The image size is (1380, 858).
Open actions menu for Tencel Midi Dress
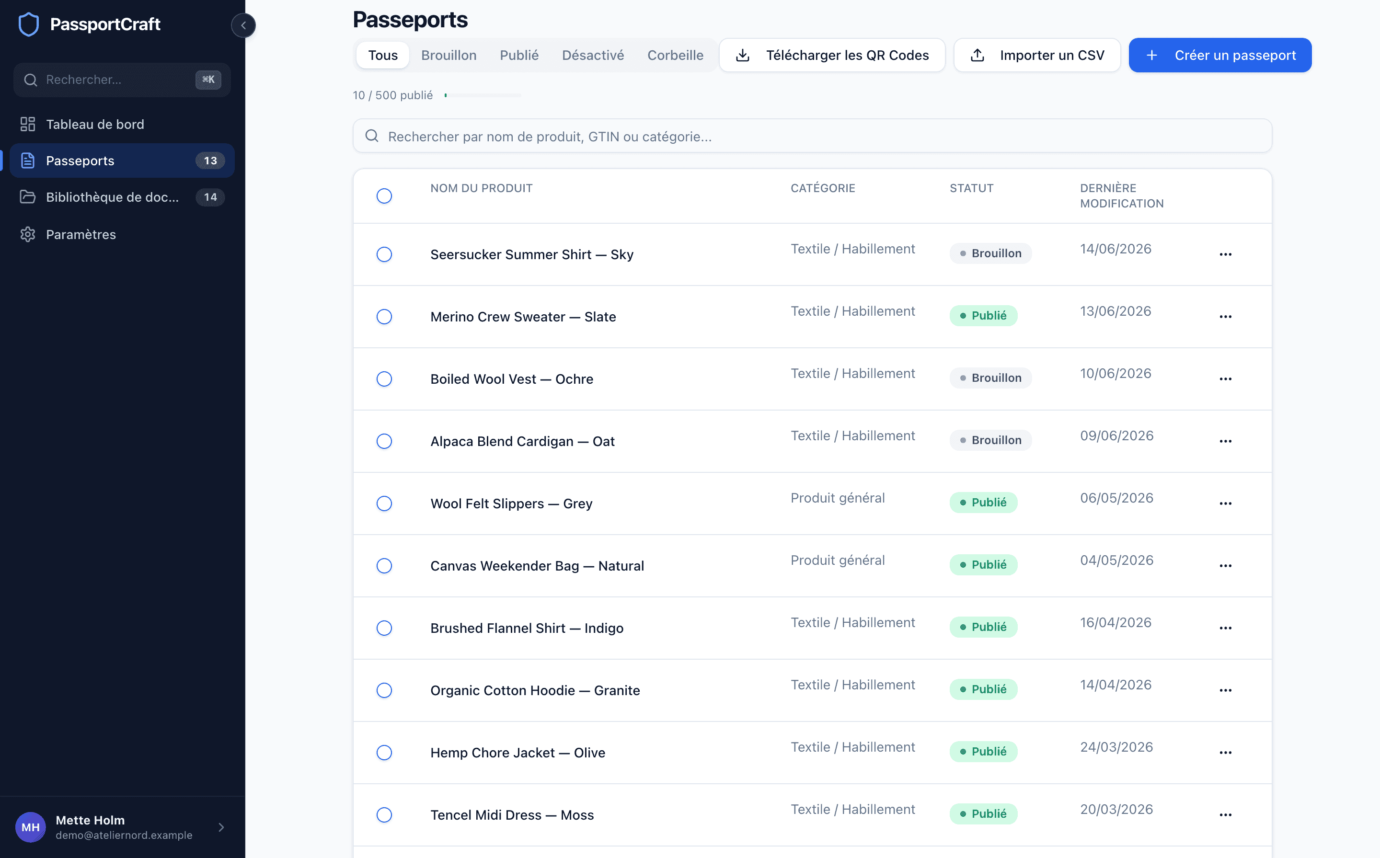point(1226,815)
